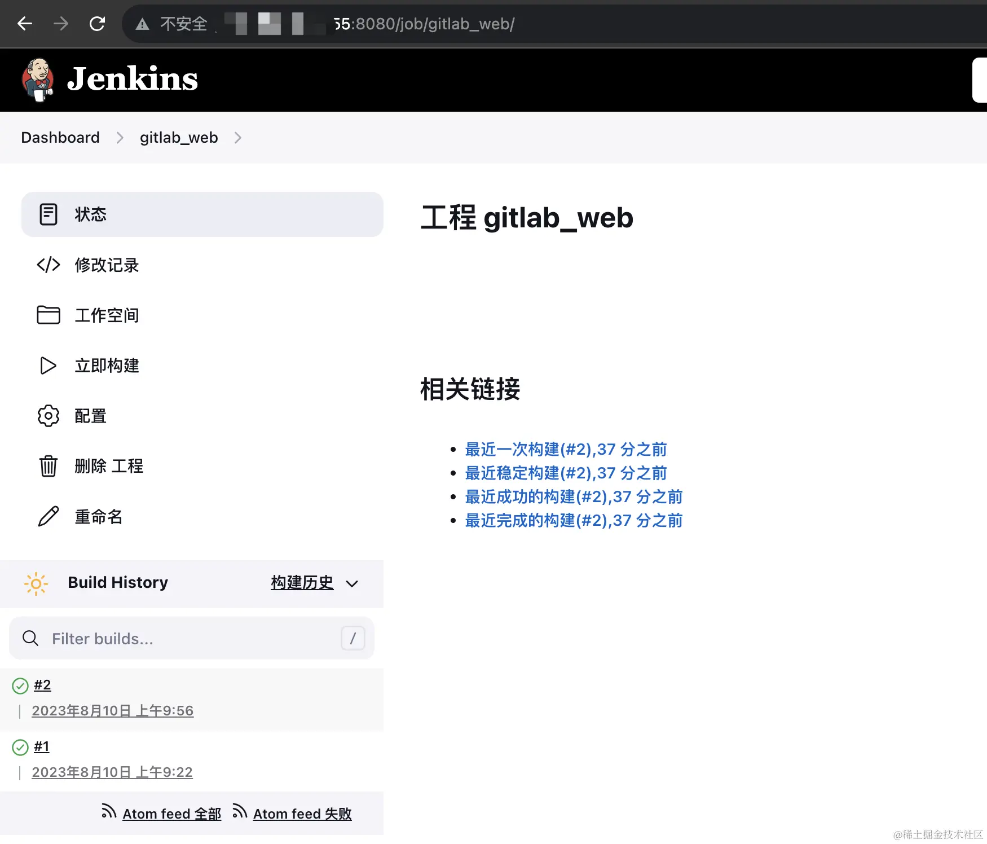Click the 立即构建 play icon
The width and height of the screenshot is (987, 844).
(x=49, y=366)
